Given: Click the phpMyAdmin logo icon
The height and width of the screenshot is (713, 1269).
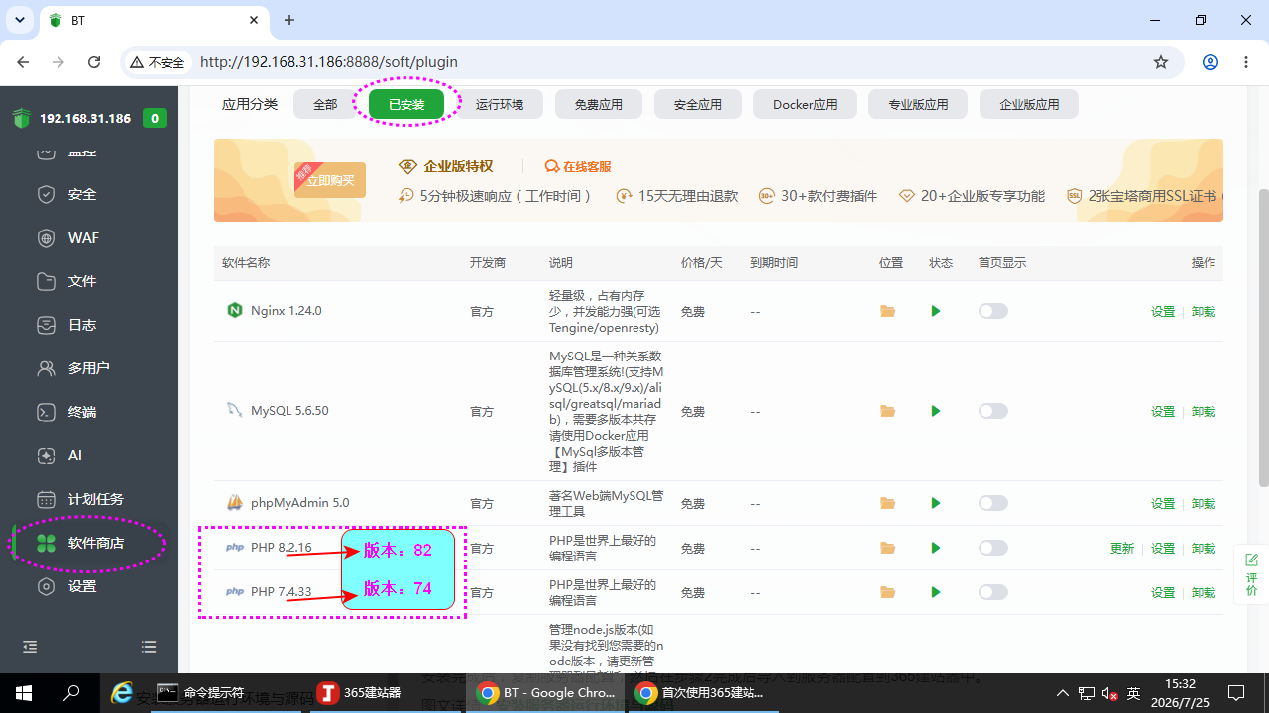Looking at the screenshot, I should point(235,502).
